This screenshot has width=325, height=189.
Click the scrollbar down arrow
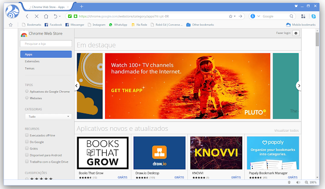tap(317, 177)
